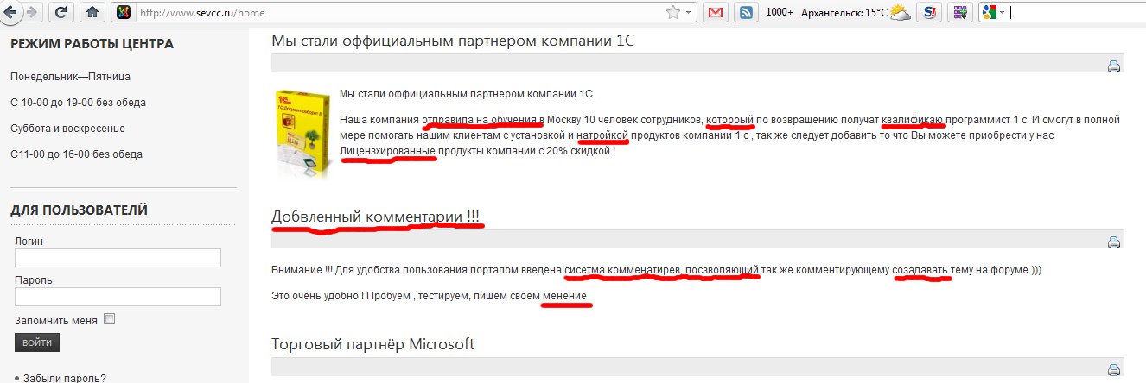This screenshot has width=1146, height=383.
Task: Print the 1С partner article via printer icon
Action: click(x=1114, y=66)
